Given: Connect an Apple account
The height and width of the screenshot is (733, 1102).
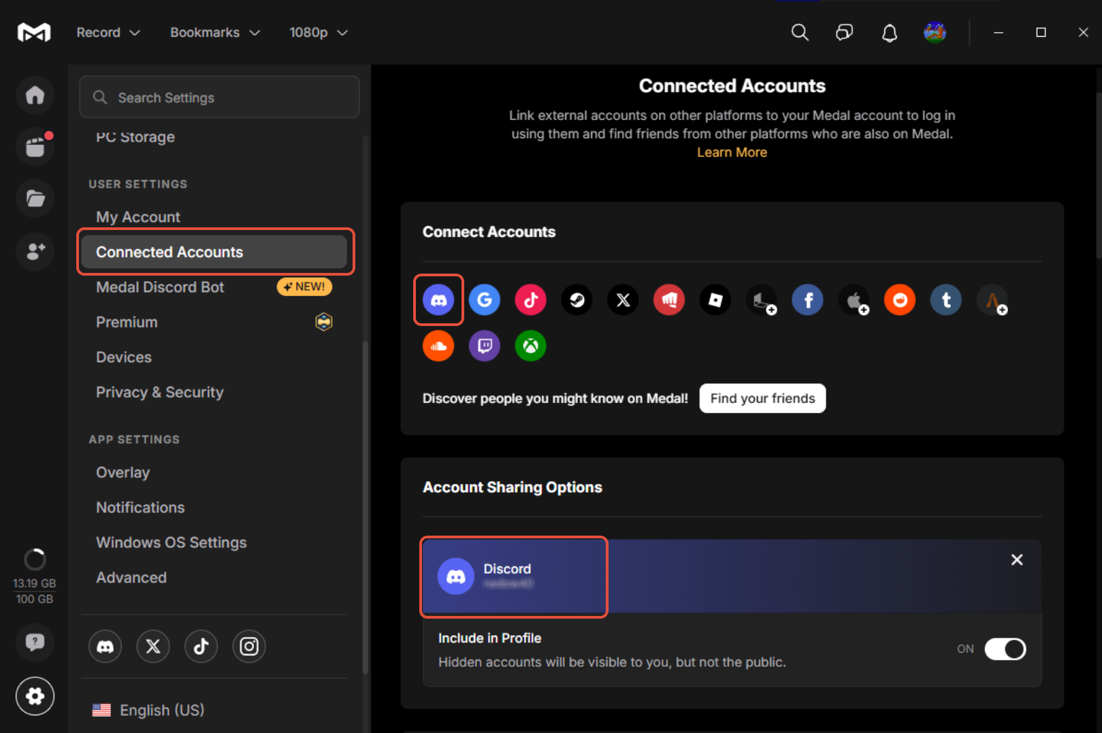Looking at the screenshot, I should 854,299.
